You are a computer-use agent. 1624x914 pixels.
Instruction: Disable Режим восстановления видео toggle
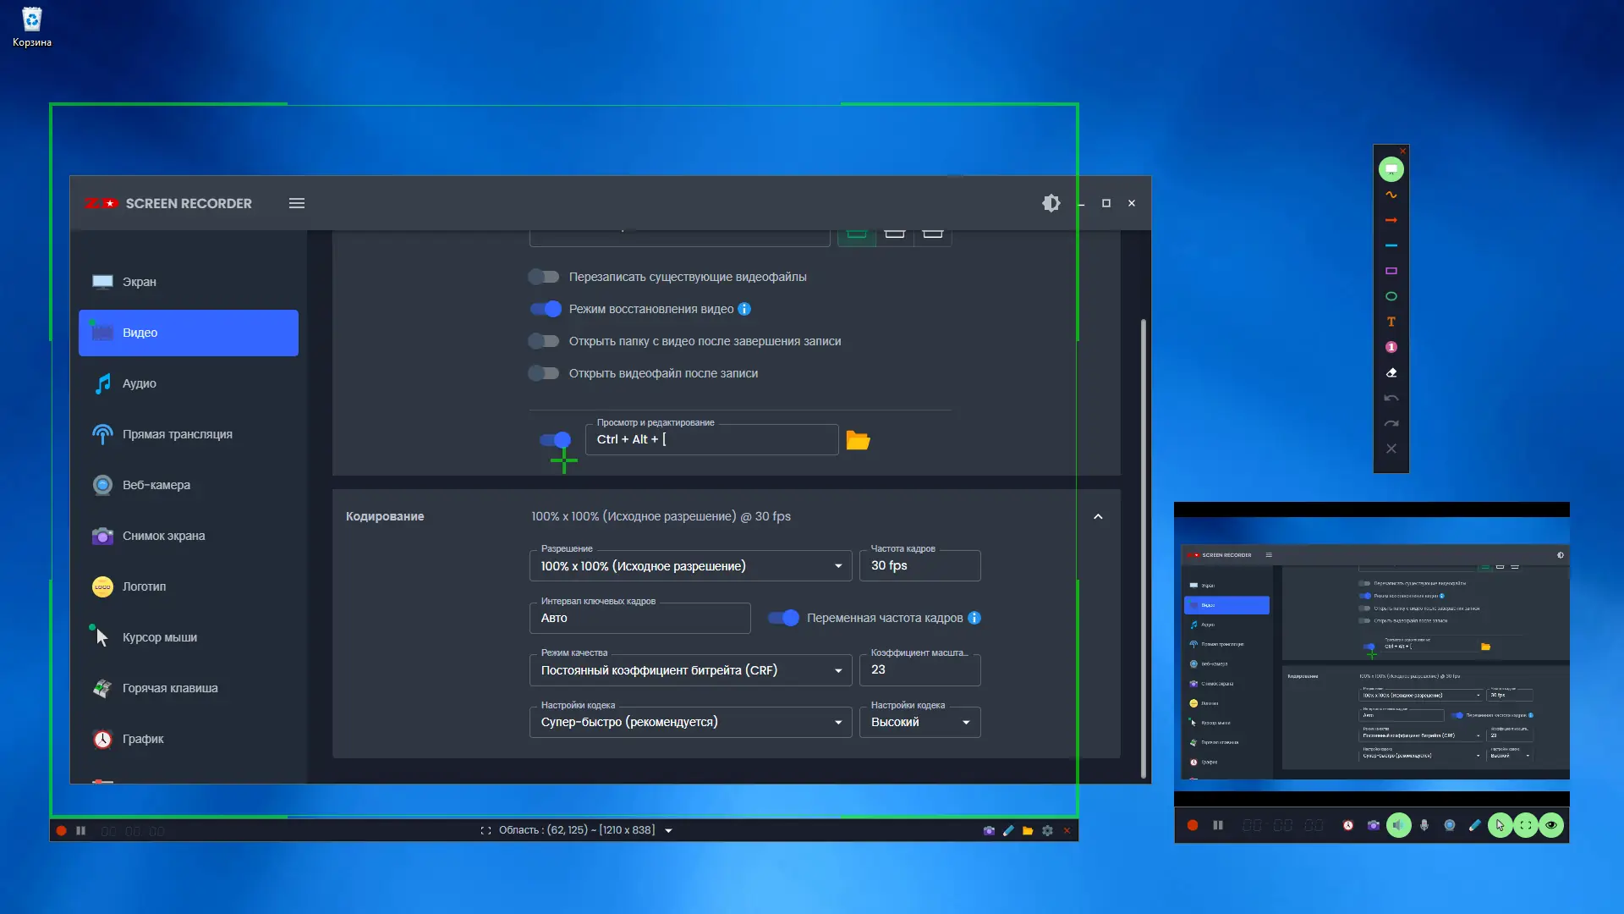[x=546, y=309]
